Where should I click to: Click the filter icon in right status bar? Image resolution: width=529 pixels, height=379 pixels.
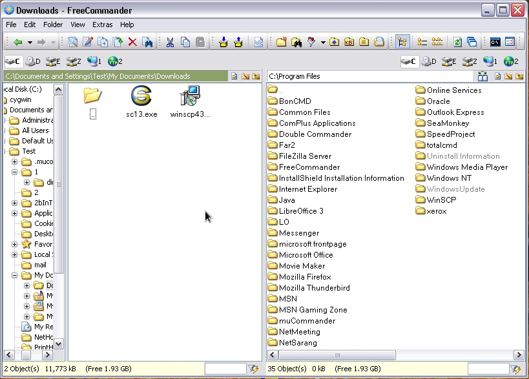[x=515, y=369]
